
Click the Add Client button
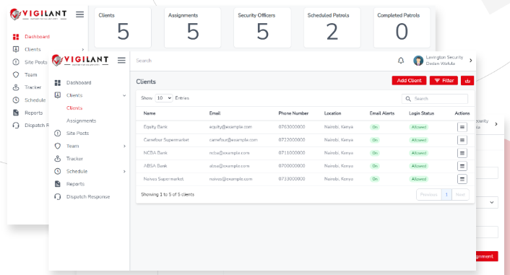(409, 81)
